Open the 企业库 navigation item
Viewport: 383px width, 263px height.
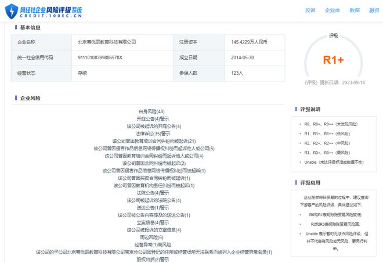point(333,10)
